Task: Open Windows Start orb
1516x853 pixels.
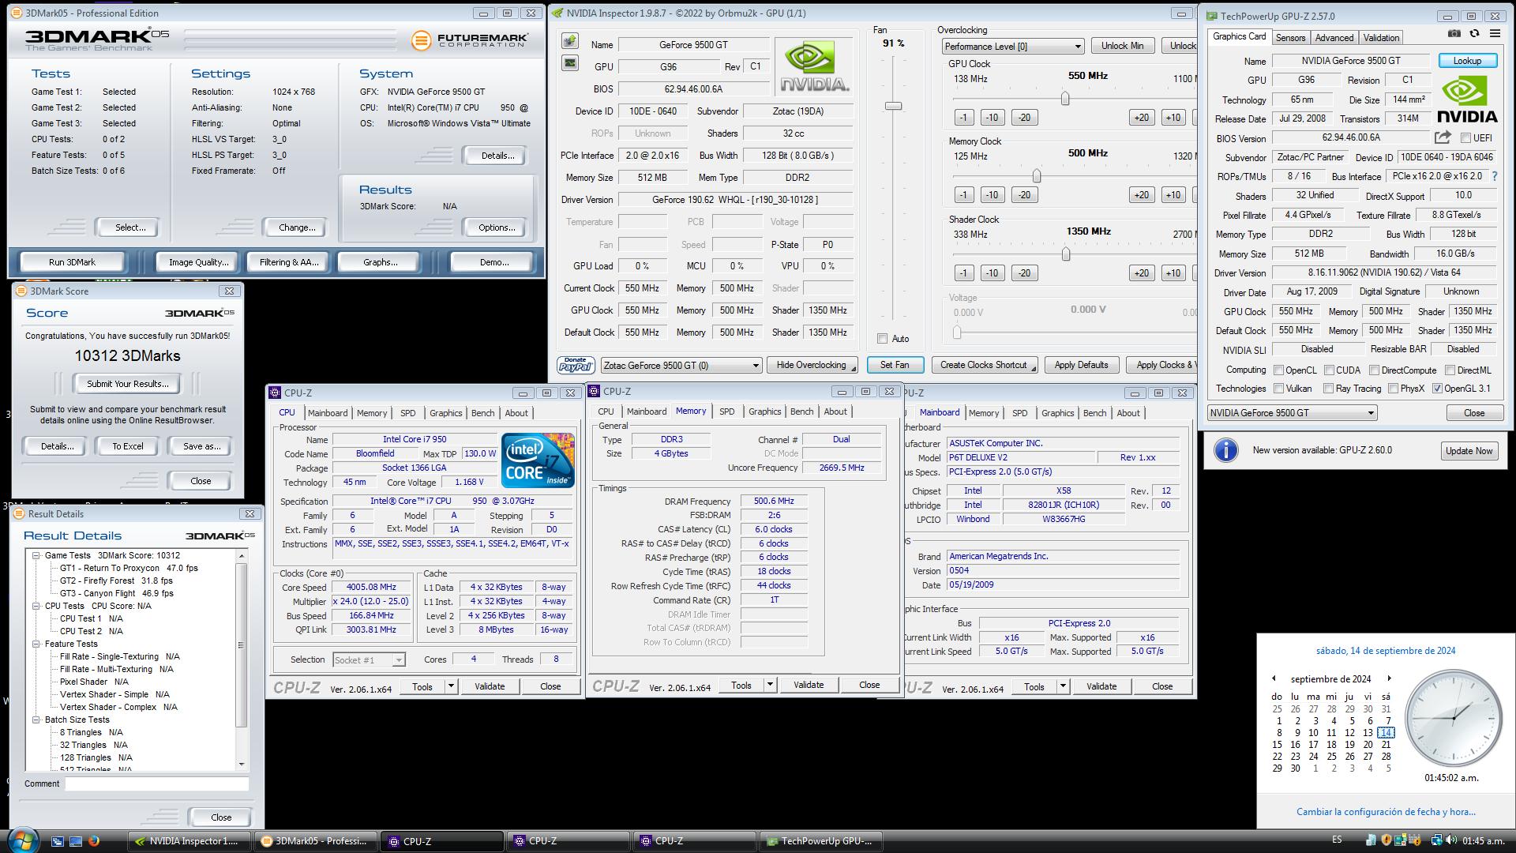Action: [x=21, y=840]
